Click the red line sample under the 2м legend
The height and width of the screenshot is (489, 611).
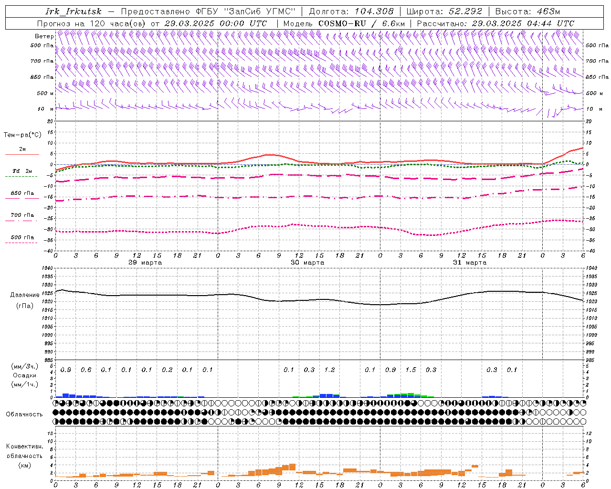[22, 154]
